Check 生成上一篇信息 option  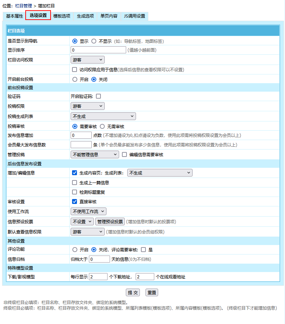[75, 183]
